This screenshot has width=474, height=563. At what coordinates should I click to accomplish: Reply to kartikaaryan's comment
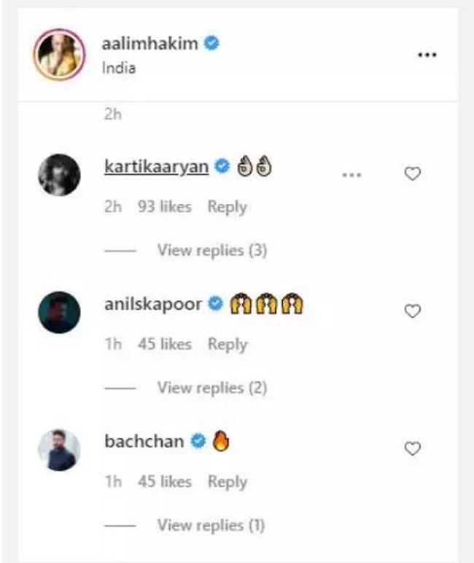pos(227,207)
